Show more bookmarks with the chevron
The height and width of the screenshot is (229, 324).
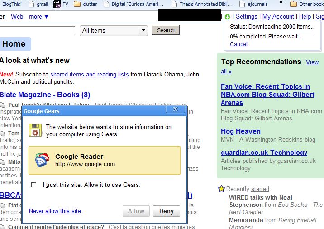(x=281, y=2)
